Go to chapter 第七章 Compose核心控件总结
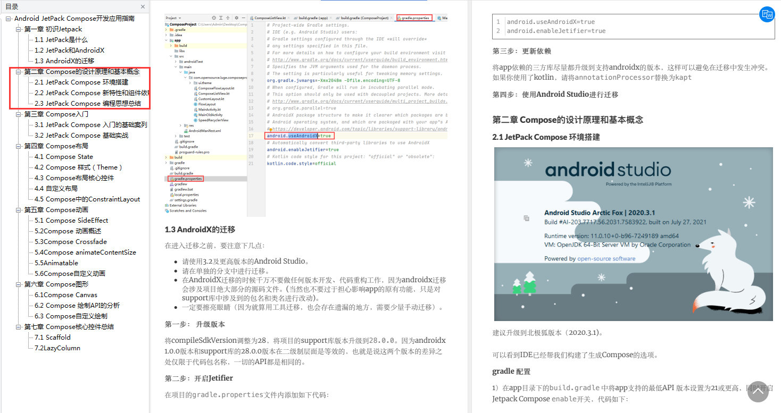 (x=69, y=327)
